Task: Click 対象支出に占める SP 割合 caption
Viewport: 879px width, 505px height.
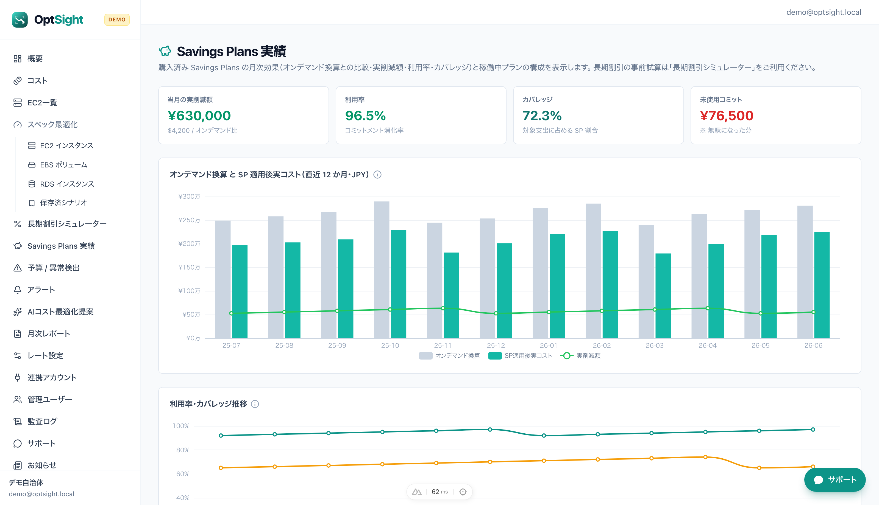Action: (x=560, y=130)
